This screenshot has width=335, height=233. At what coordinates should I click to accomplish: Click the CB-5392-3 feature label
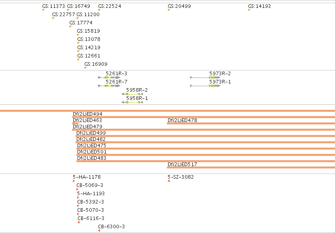pyautogui.click(x=91, y=202)
